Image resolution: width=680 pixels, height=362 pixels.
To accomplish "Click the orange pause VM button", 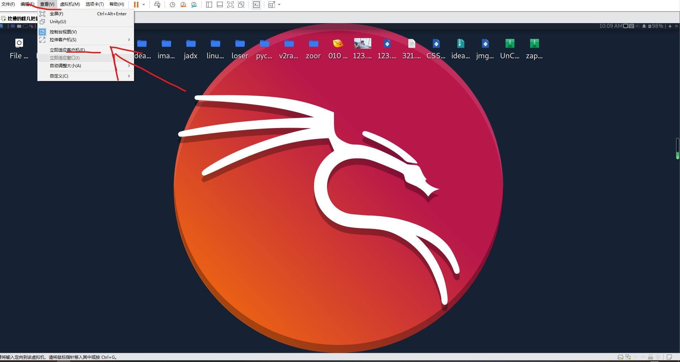I will pos(136,5).
